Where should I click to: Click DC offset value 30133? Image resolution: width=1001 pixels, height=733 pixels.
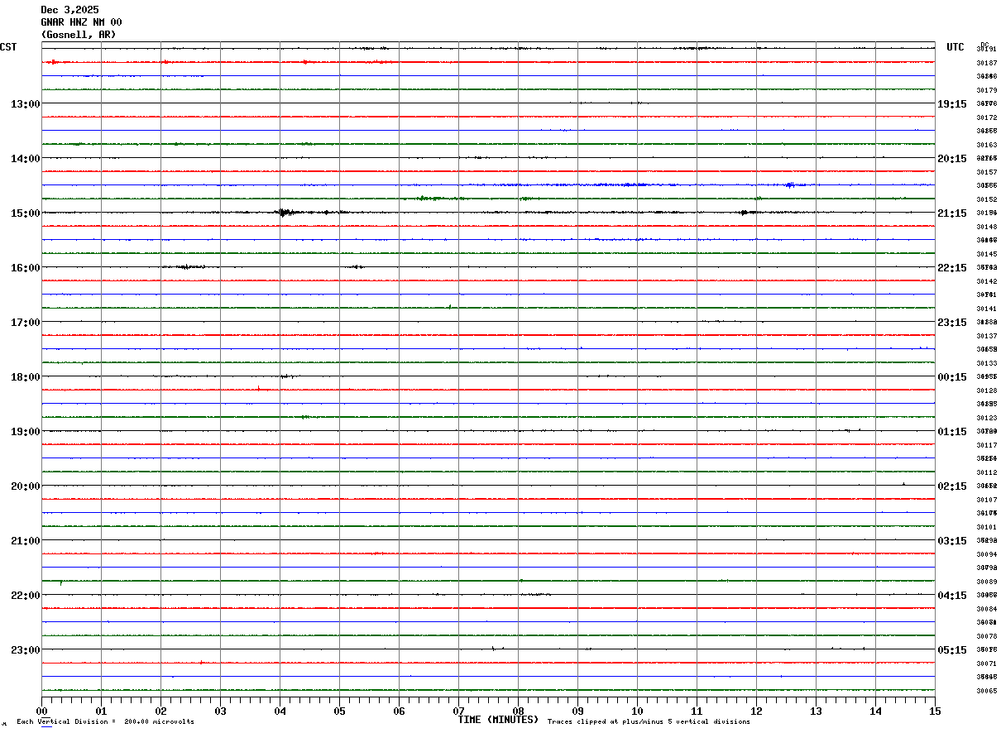[986, 363]
